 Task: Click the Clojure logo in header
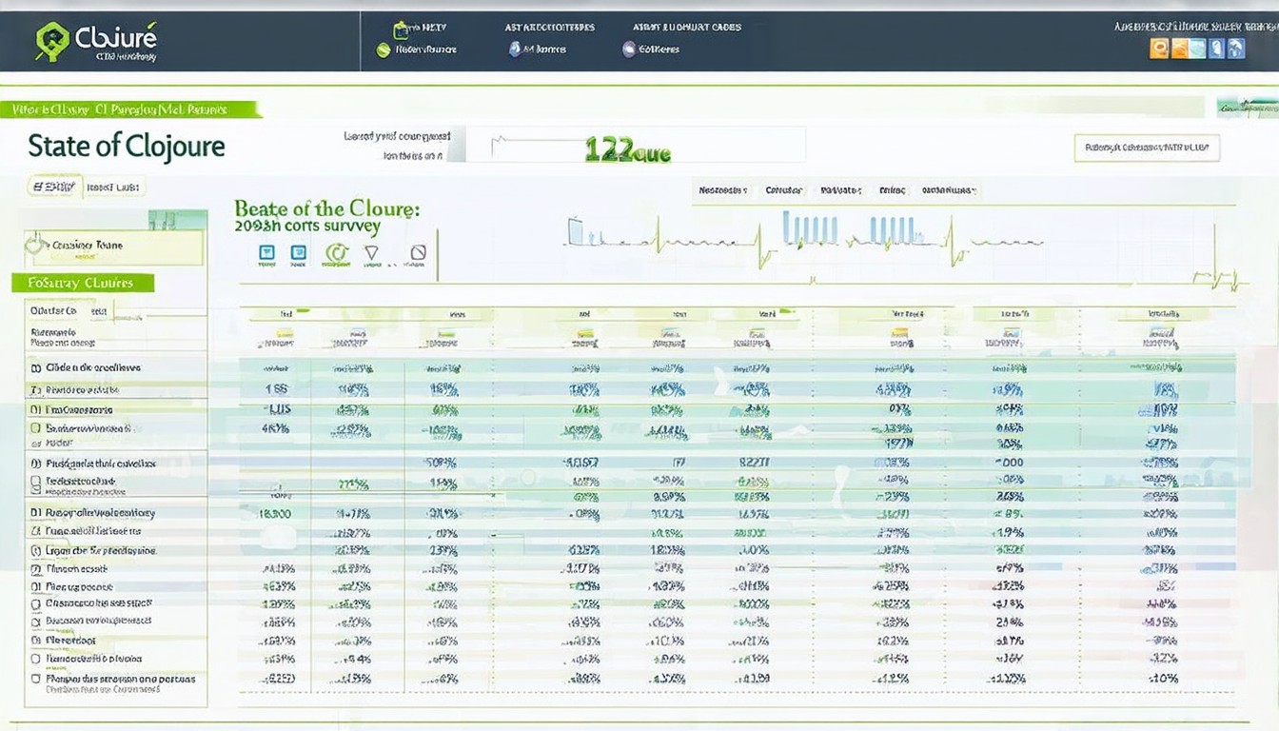(53, 41)
